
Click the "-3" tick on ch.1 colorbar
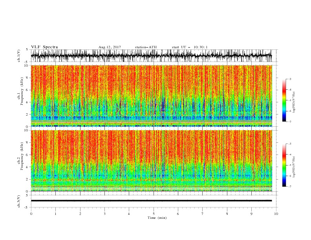click(x=290, y=79)
